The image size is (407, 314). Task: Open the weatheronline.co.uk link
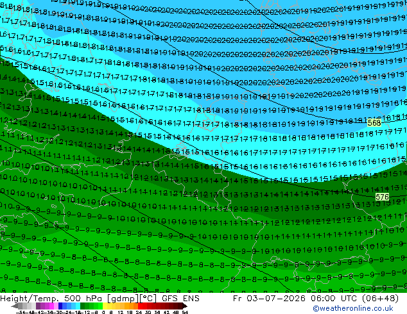pos(353,308)
